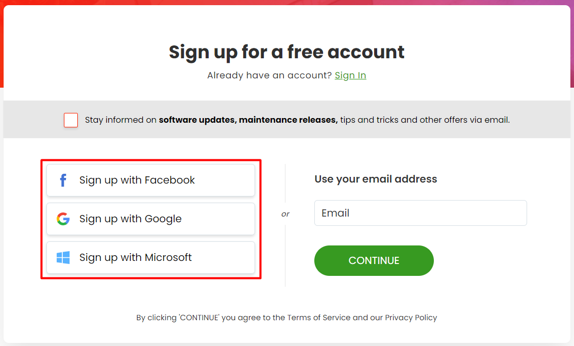Click the Facebook "f" logo icon
This screenshot has height=346, width=574.
(x=63, y=180)
